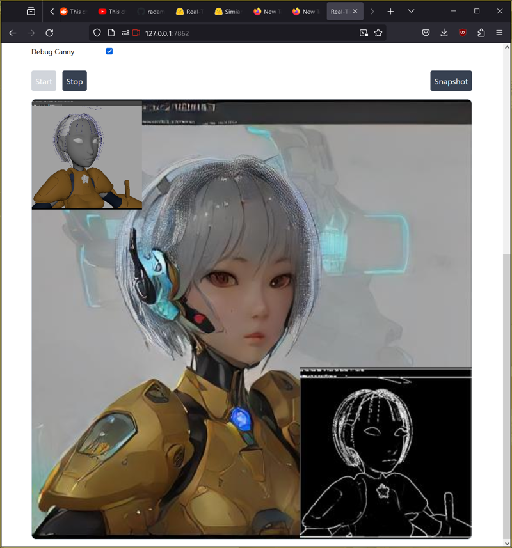Switch to the Hugging Face "Real-T" tab
The width and height of the screenshot is (512, 548).
click(191, 12)
